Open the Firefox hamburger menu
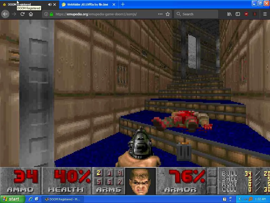The height and width of the screenshot is (203, 270). coord(265,14)
